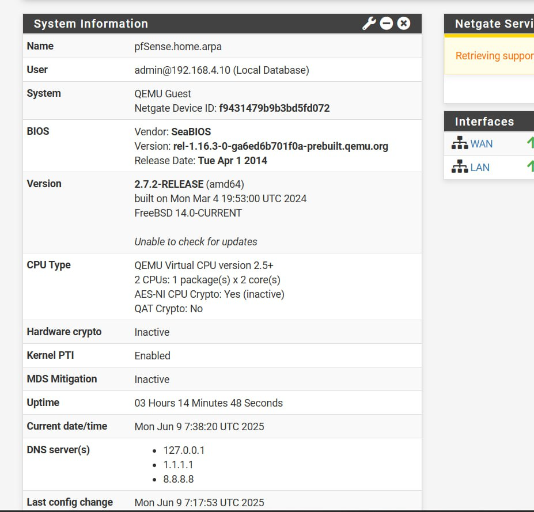Click the System Information panel title

(91, 24)
